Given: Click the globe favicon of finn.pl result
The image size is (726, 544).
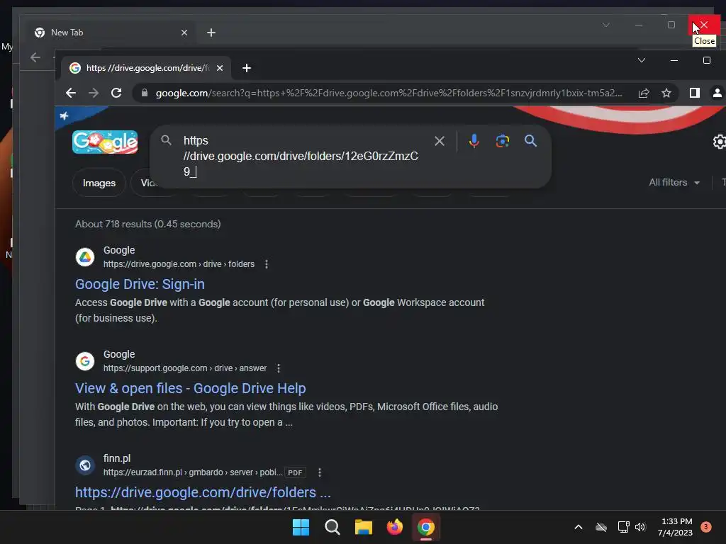Looking at the screenshot, I should (85, 465).
